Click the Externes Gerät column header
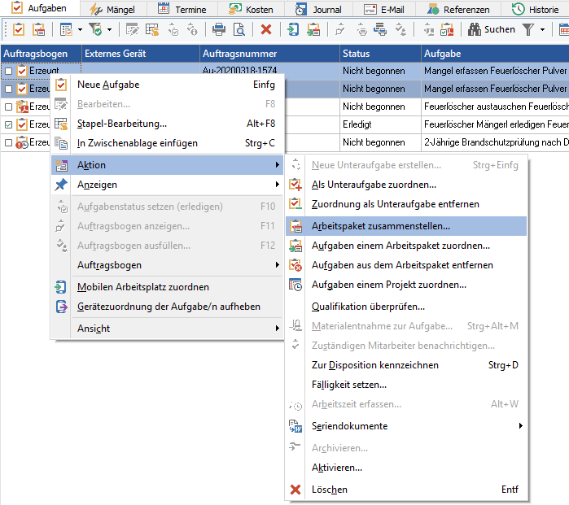This screenshot has height=505, width=569. [141, 54]
